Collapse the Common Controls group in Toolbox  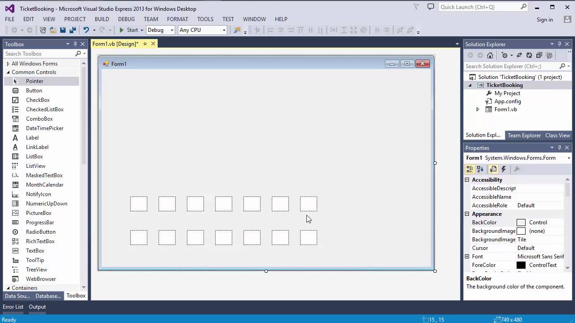pyautogui.click(x=9, y=72)
